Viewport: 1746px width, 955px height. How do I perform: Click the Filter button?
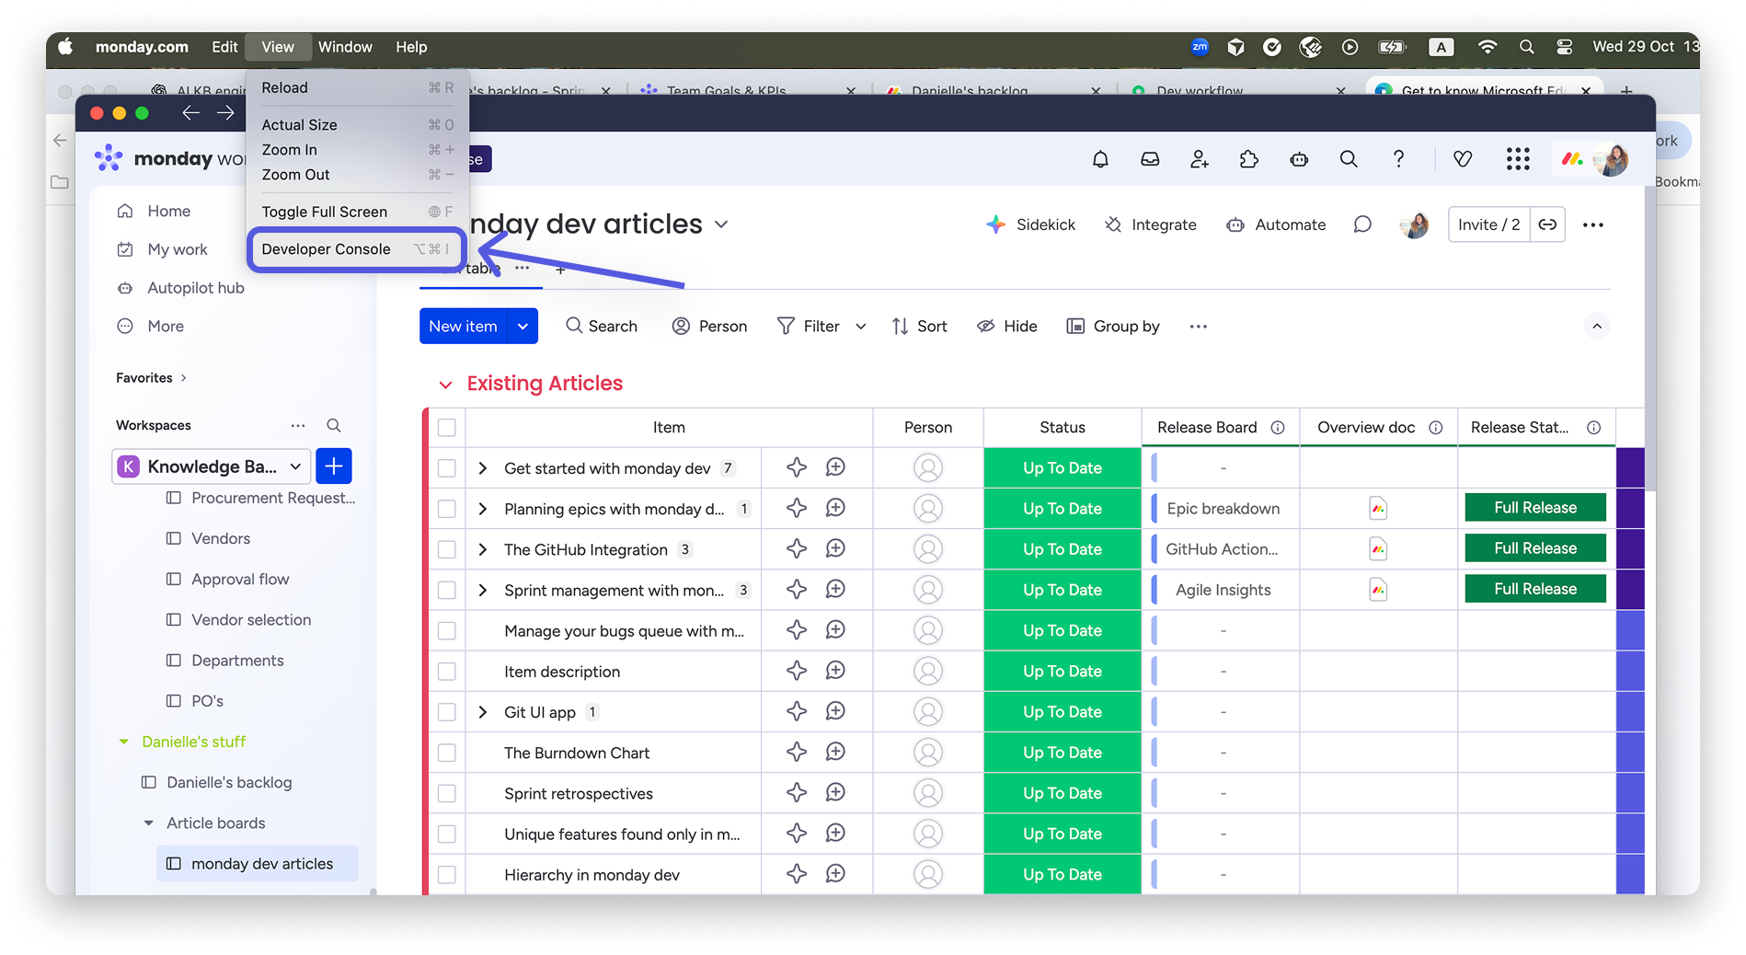coord(809,327)
